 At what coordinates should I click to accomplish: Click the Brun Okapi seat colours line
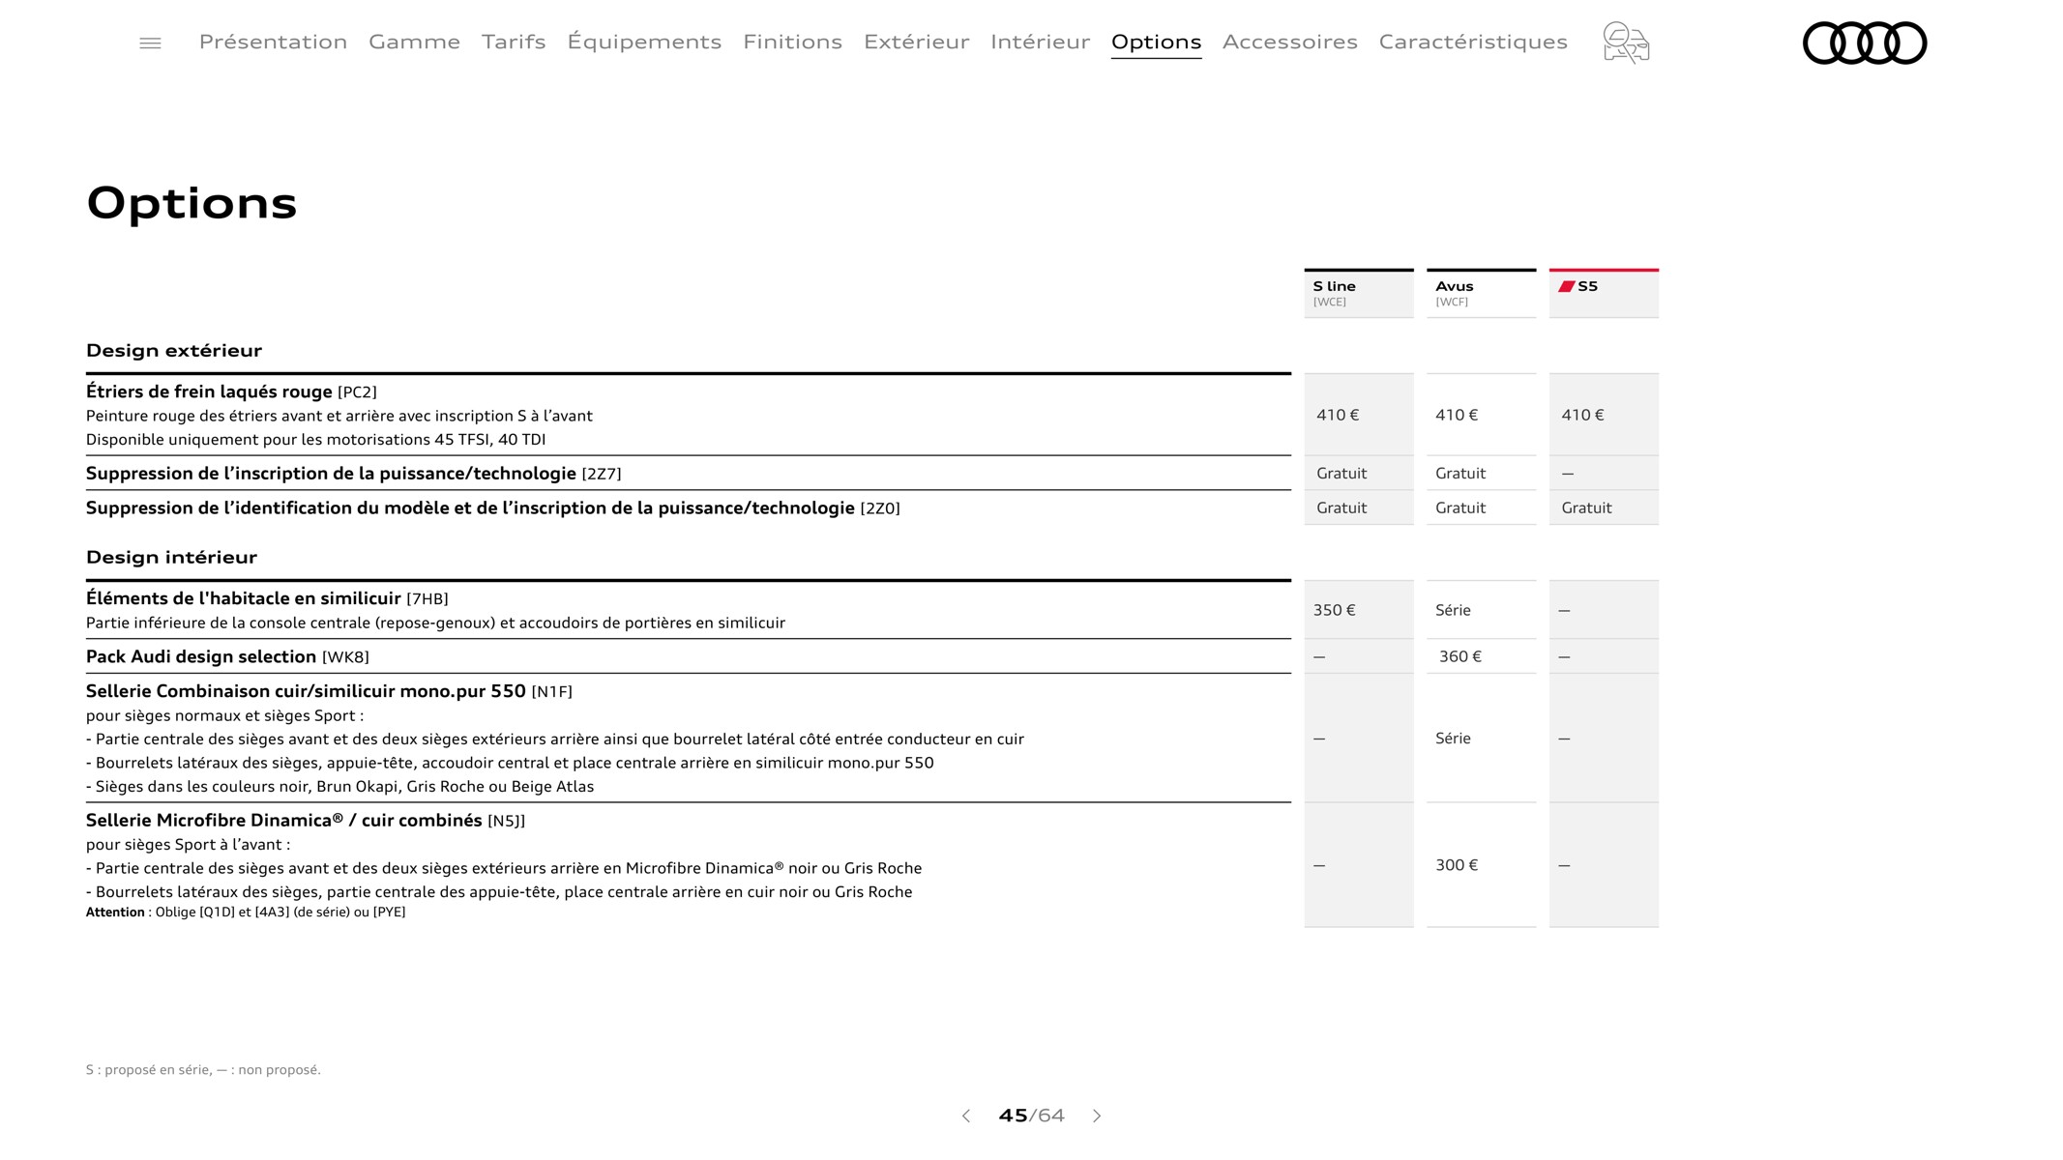click(339, 787)
